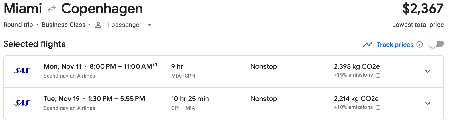Click the SAS logo on the return flight
The height and width of the screenshot is (129, 449).
(x=22, y=103)
